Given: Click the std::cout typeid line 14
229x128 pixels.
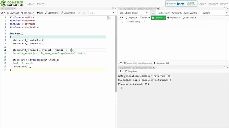Looking at the screenshot, I should click(x=36, y=60).
